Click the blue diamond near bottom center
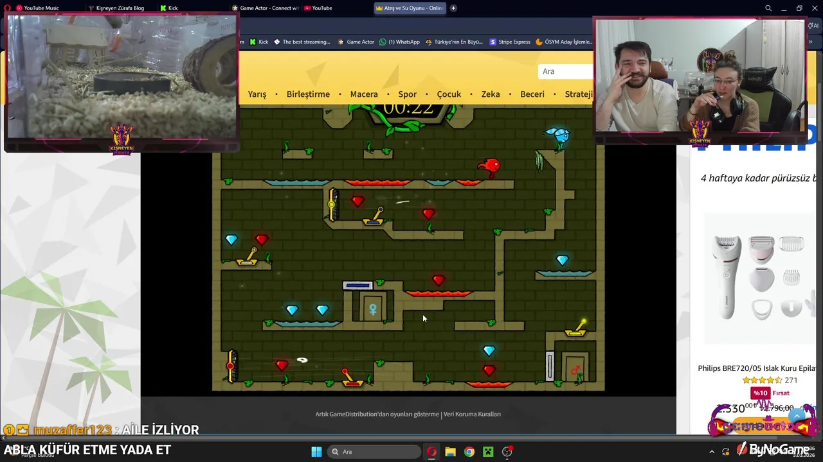Viewport: 823px width, 462px height. 489,350
